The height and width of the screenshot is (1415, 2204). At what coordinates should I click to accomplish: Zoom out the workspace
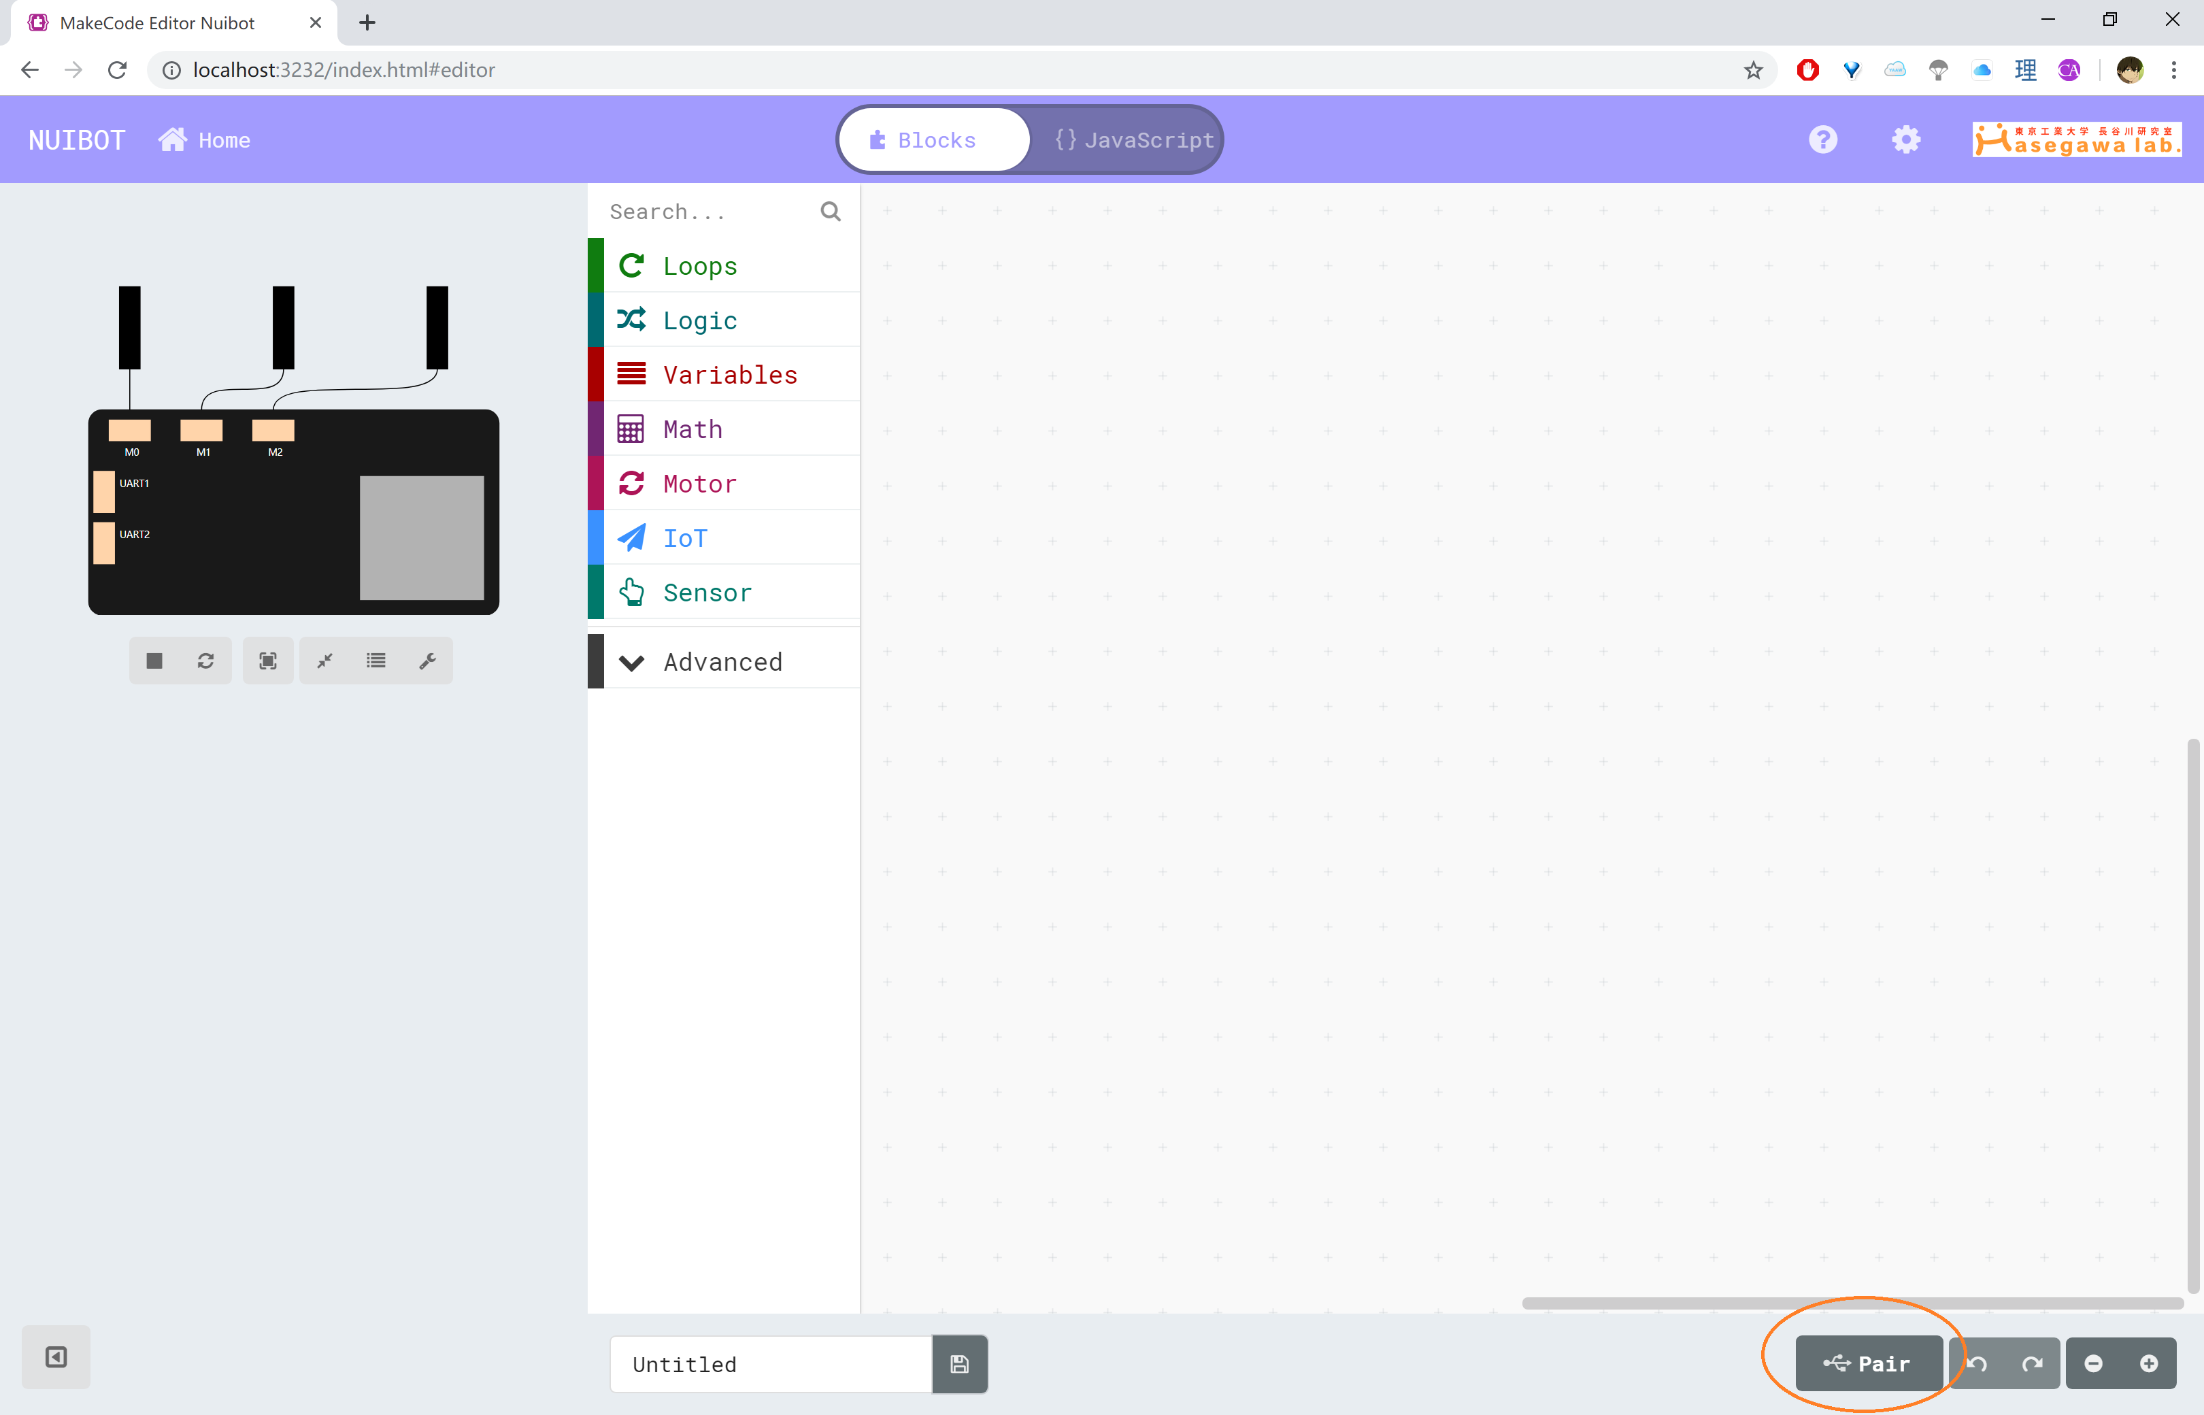[2094, 1363]
